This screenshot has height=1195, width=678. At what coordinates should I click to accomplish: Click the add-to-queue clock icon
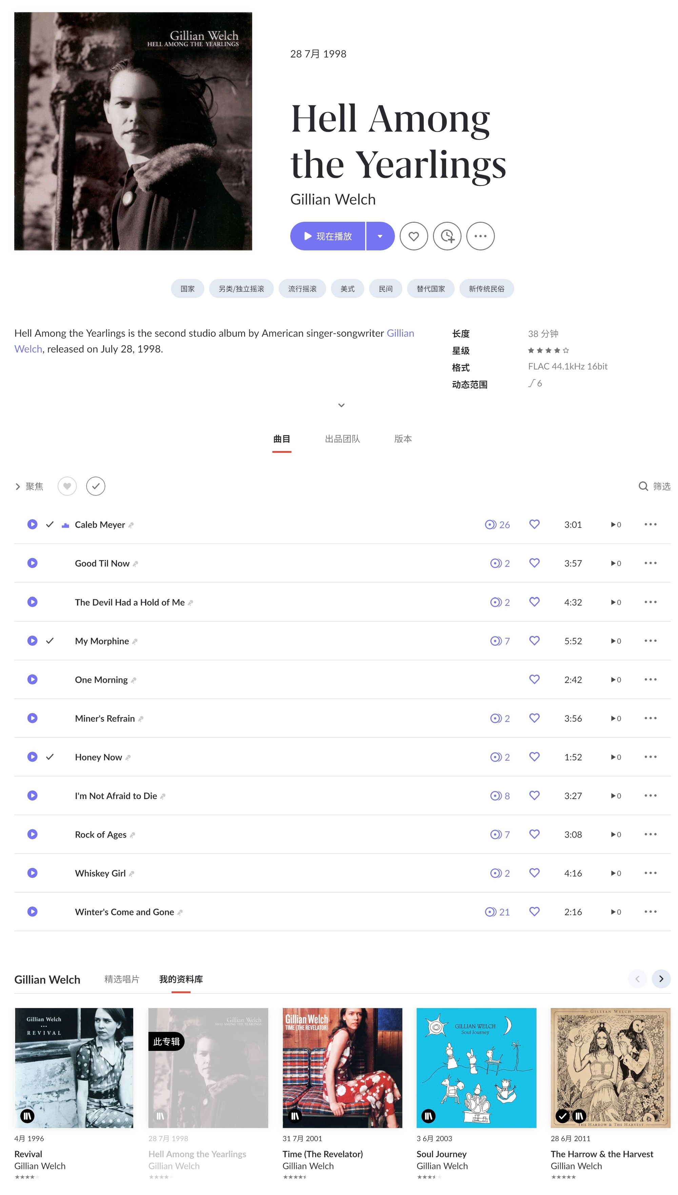coord(447,236)
